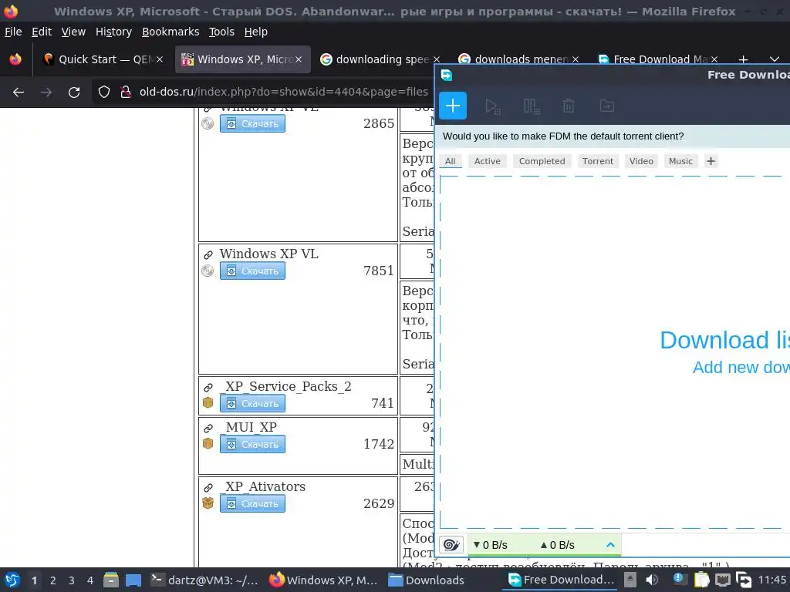Click the download speed 0 B/s indicator
The width and height of the screenshot is (790, 592).
click(x=490, y=545)
